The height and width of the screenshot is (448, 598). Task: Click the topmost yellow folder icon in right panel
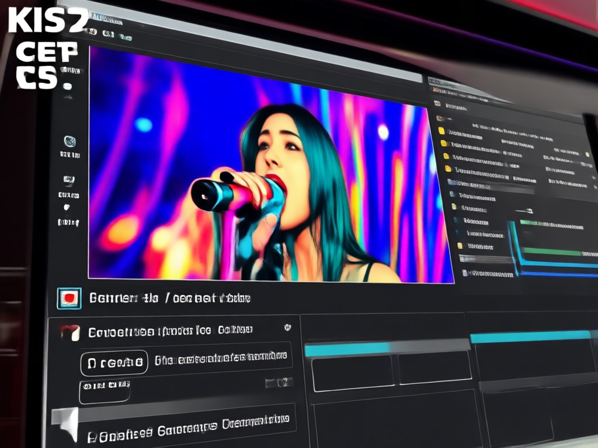coord(441,131)
